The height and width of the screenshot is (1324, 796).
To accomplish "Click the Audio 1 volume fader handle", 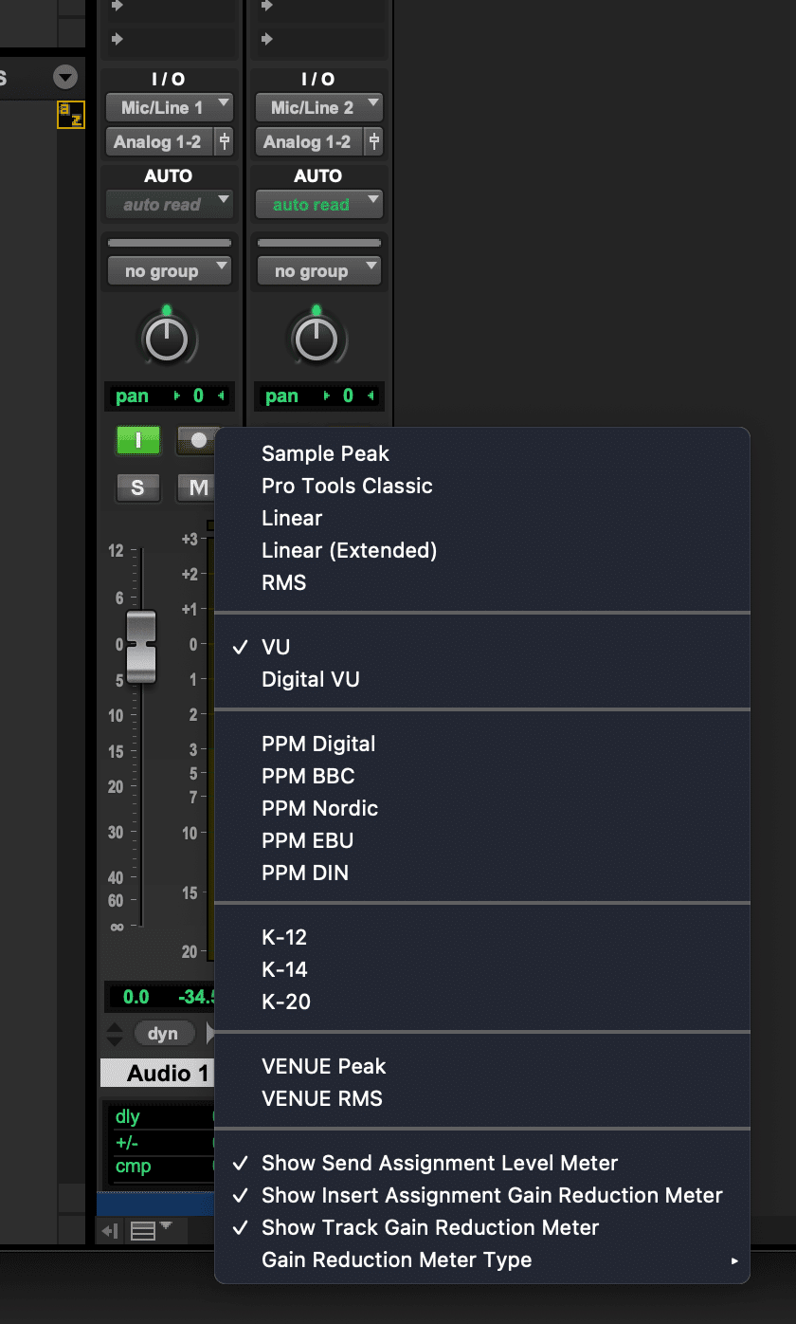I will [140, 646].
